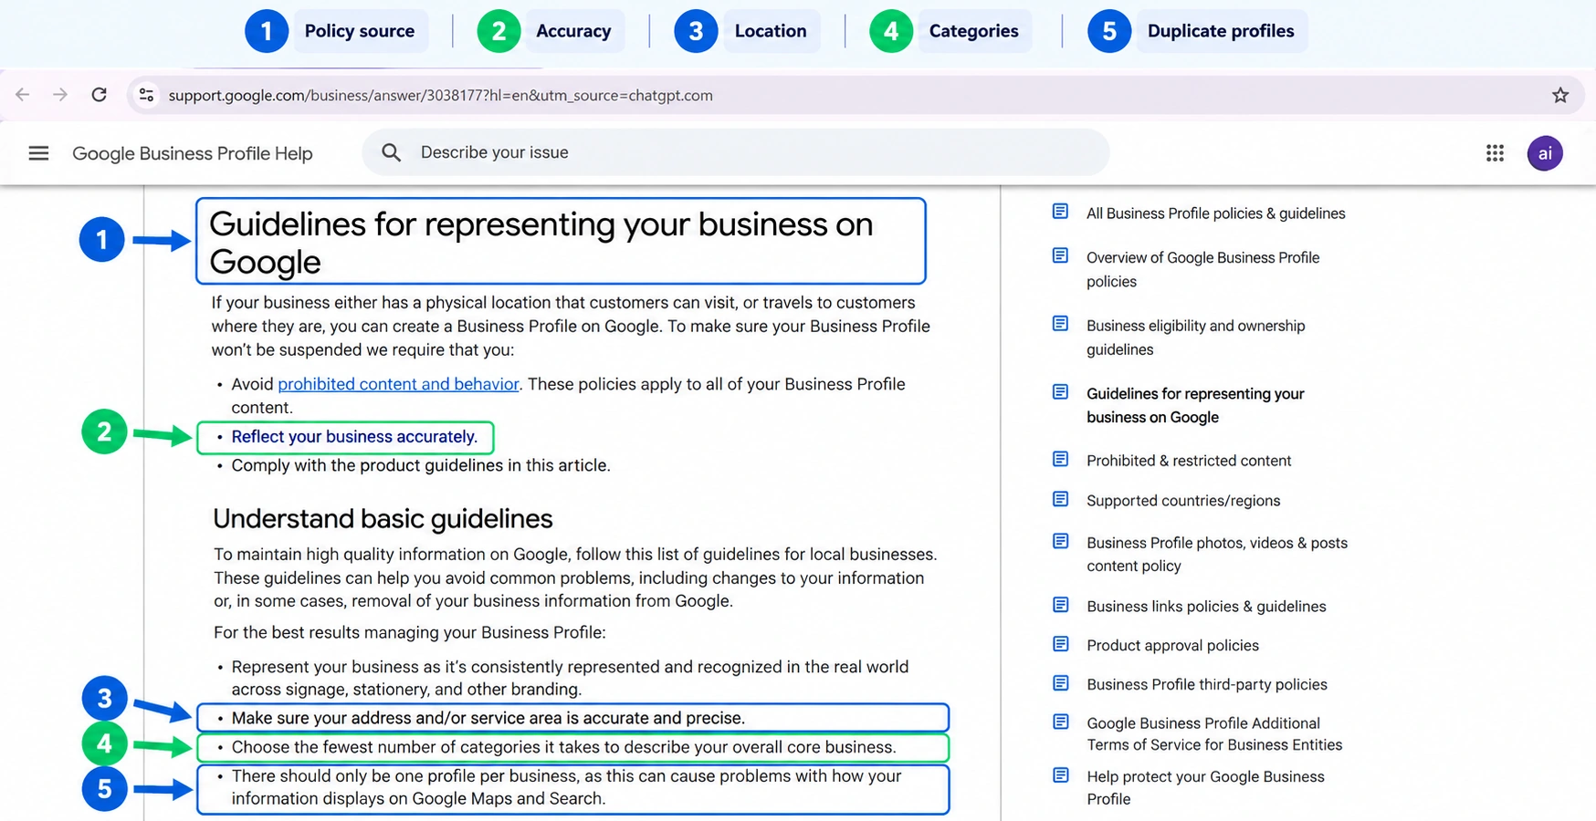This screenshot has height=821, width=1596.
Task: Open Overview of Google Business Profile policies
Action: tap(1202, 269)
